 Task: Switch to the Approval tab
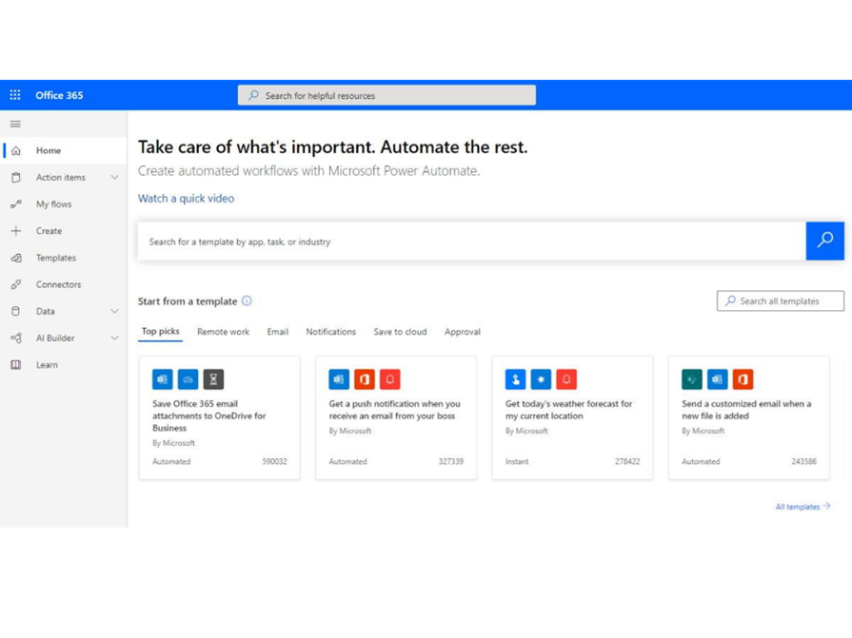[463, 332]
